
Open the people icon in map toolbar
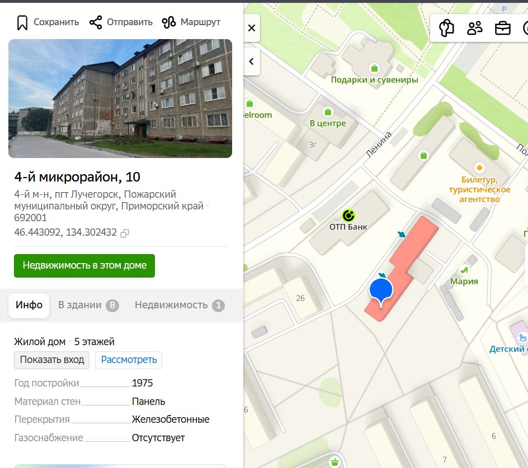point(474,28)
